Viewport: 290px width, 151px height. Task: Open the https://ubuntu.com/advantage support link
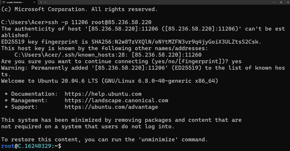pos(111,107)
